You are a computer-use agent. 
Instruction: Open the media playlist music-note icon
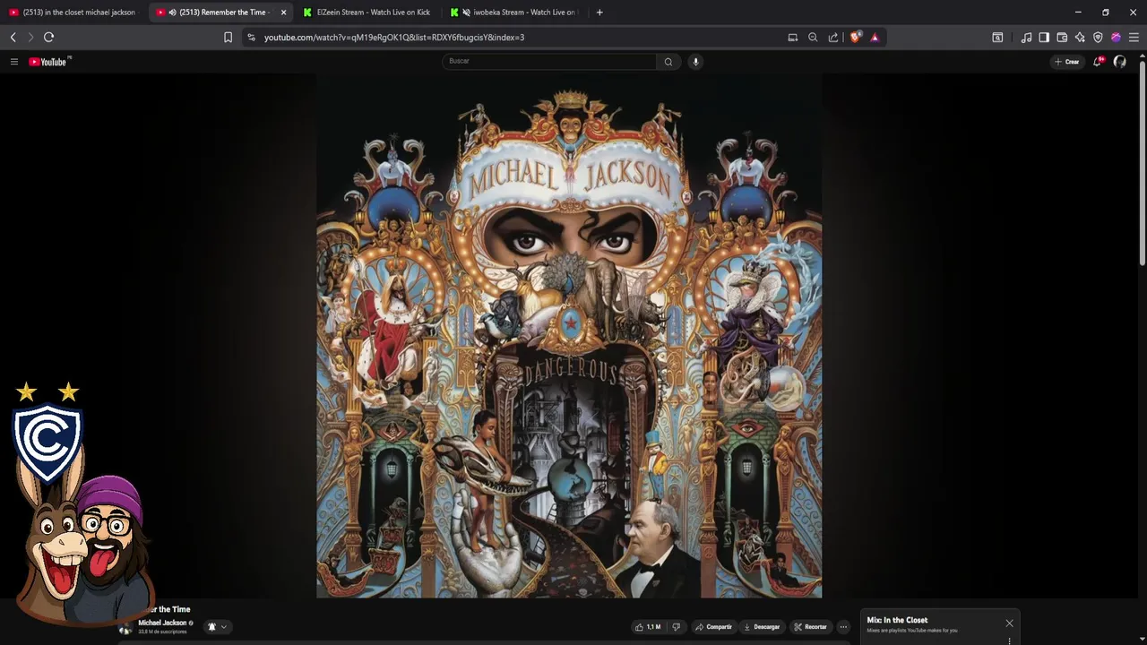(x=1026, y=37)
